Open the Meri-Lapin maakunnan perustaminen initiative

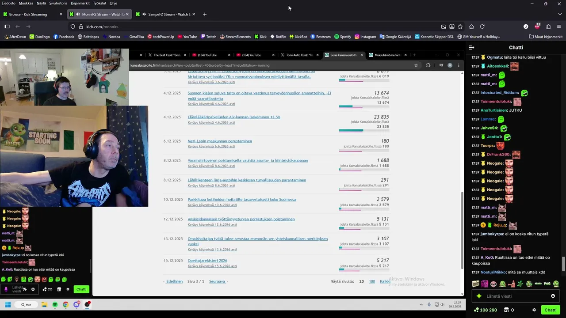220,141
